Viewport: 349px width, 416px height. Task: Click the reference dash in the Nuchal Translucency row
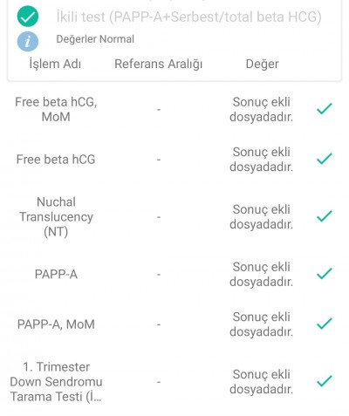pyautogui.click(x=159, y=217)
